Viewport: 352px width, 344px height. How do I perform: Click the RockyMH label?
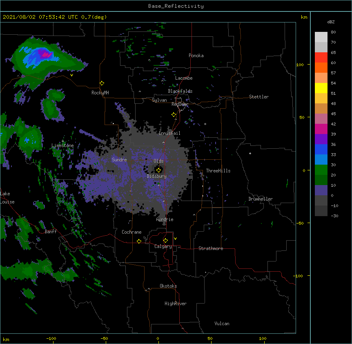(x=100, y=93)
